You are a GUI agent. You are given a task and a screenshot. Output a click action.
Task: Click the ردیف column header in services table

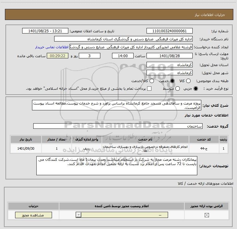coord(223,139)
